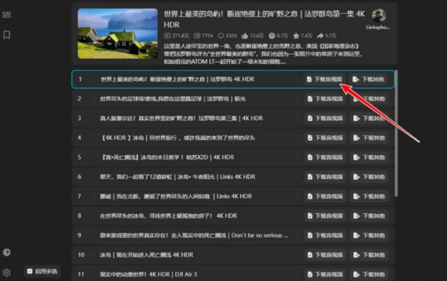Click 下载其他 for video row 5

point(370,158)
